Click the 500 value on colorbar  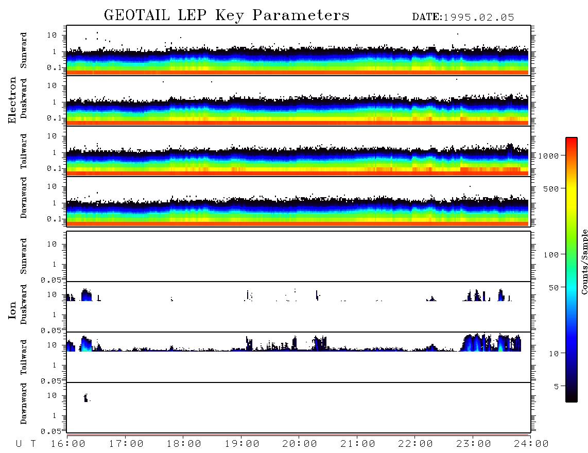pos(551,188)
